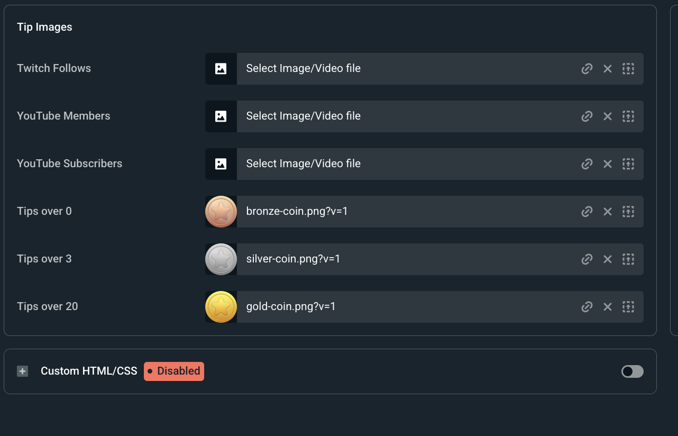Open upload icon for silver-coin.png row
This screenshot has width=678, height=436.
pyautogui.click(x=628, y=259)
